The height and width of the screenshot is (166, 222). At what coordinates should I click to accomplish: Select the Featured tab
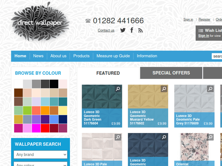coord(108,73)
